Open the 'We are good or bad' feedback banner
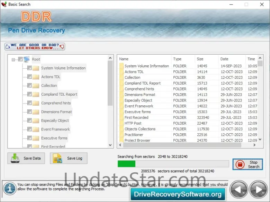The height and width of the screenshot is (202, 270). click(35, 47)
